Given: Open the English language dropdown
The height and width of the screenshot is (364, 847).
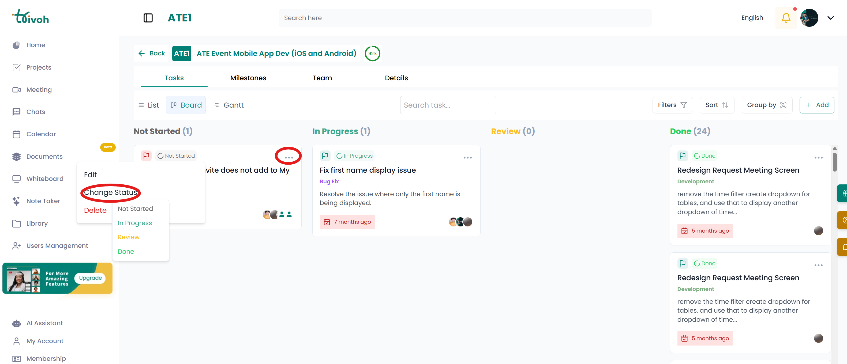Looking at the screenshot, I should (753, 18).
